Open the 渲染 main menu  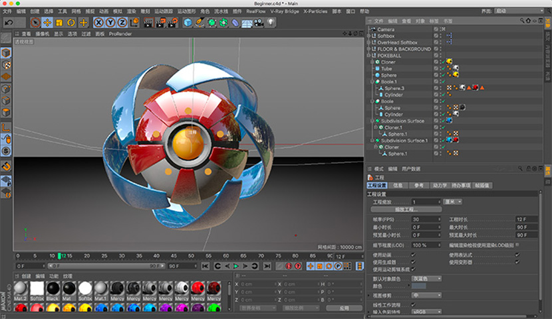(x=131, y=11)
